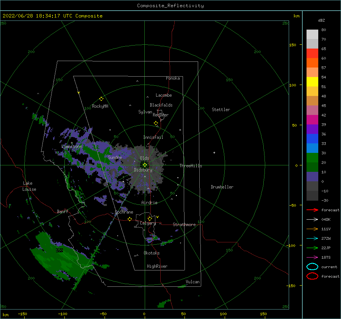Click the Ponoka city label
341x319 pixels.
[173, 78]
